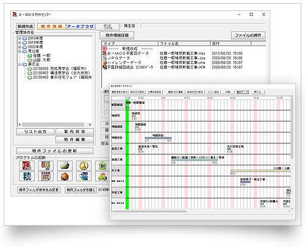This screenshot has height=247, width=305.
Task: Click tree horizontal scrollbar right arrow
Action: 90,124
